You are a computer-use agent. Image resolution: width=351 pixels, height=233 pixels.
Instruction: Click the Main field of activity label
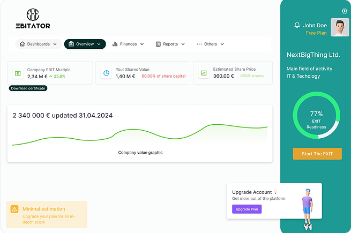click(309, 69)
